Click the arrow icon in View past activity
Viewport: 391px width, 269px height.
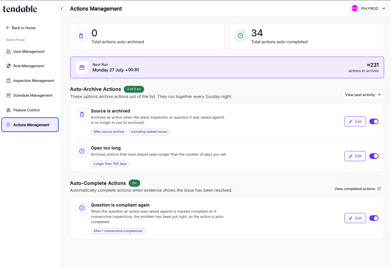pos(379,95)
